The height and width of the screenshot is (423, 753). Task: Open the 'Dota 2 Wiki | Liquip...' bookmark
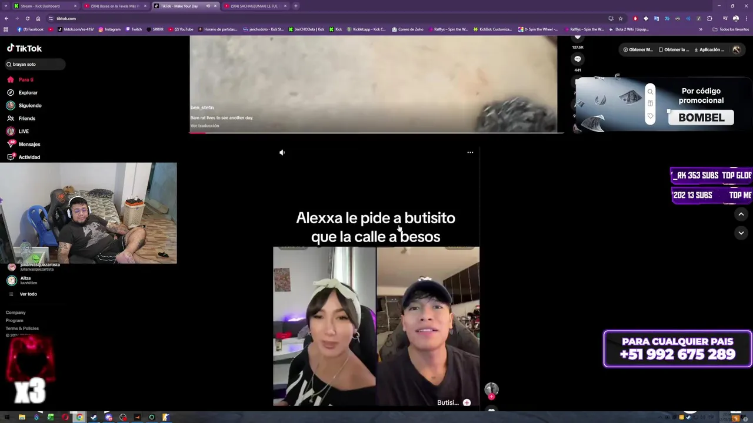[629, 29]
